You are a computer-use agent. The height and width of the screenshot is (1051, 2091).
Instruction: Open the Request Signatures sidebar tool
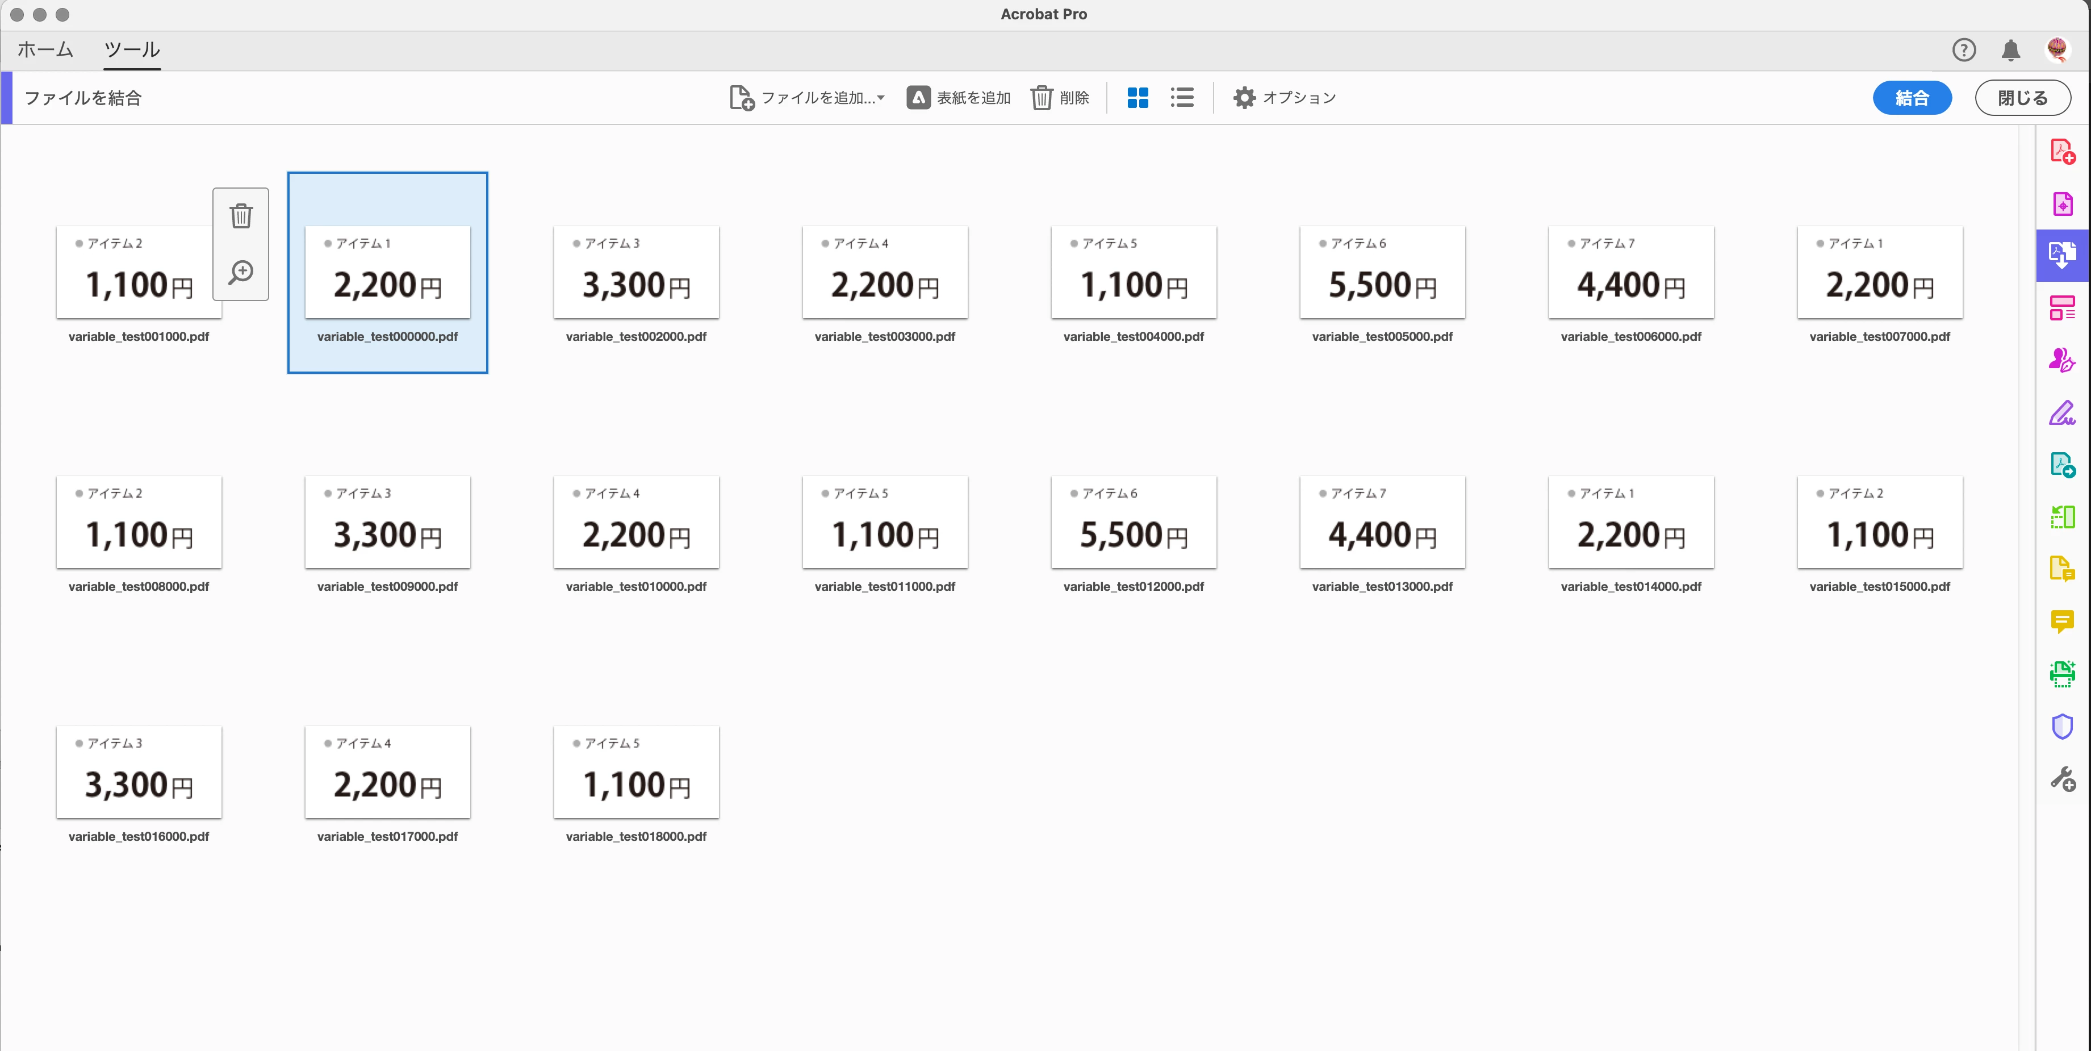[2062, 360]
